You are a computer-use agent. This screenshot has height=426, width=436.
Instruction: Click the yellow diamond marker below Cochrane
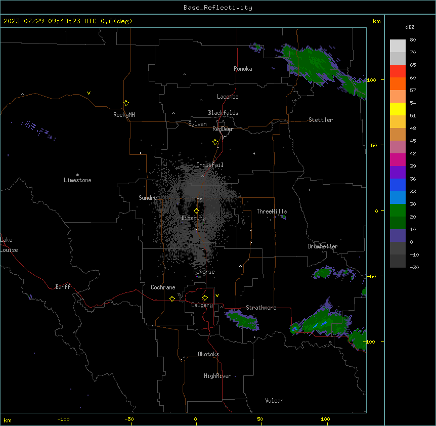[x=172, y=299]
